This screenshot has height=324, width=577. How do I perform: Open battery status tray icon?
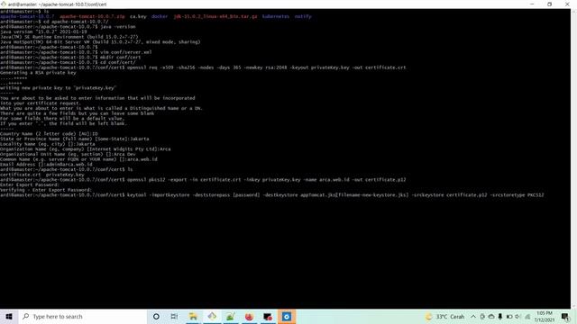[x=509, y=316]
